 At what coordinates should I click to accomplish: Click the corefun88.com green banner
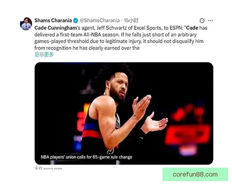(x=195, y=174)
